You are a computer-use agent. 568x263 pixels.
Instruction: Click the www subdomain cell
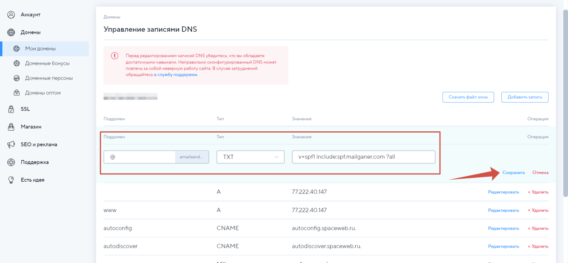tap(110, 210)
